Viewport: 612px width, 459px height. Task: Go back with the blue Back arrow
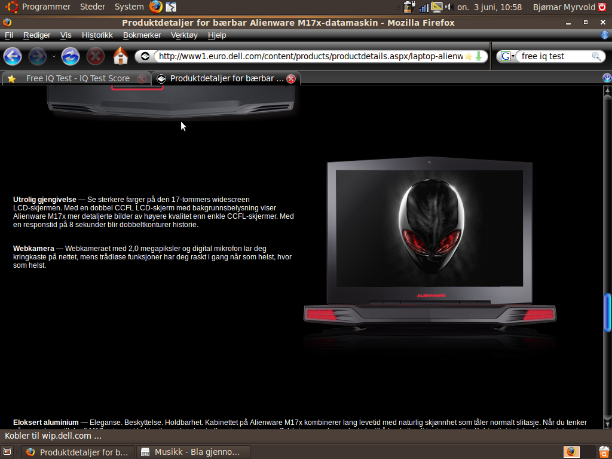tap(13, 57)
